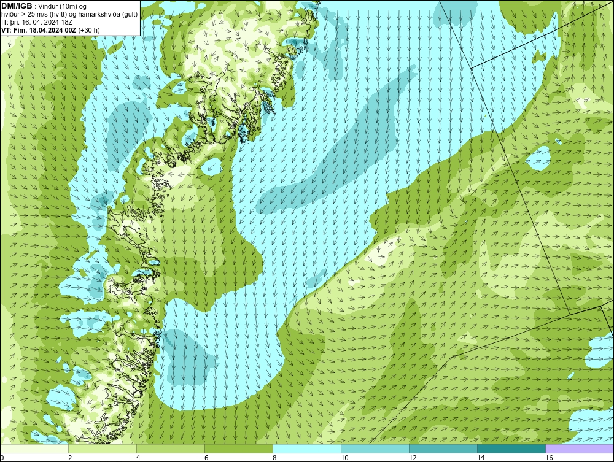This screenshot has height=462, width=614.
Task: Click the legend scale label 4
Action: pos(138,458)
